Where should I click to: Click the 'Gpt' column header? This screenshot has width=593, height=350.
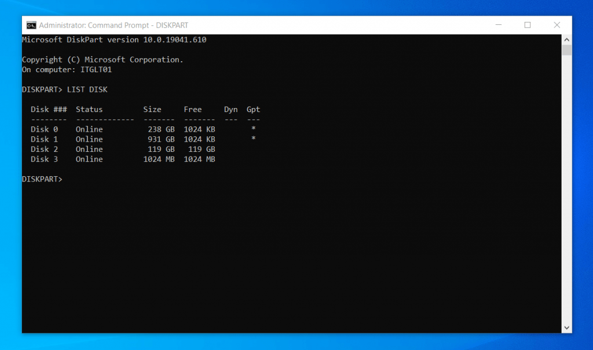coord(254,109)
